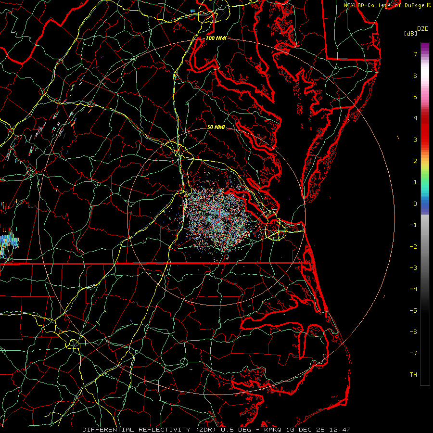Click the DZD product label
Screen dimensions: 433x433
[x=423, y=29]
